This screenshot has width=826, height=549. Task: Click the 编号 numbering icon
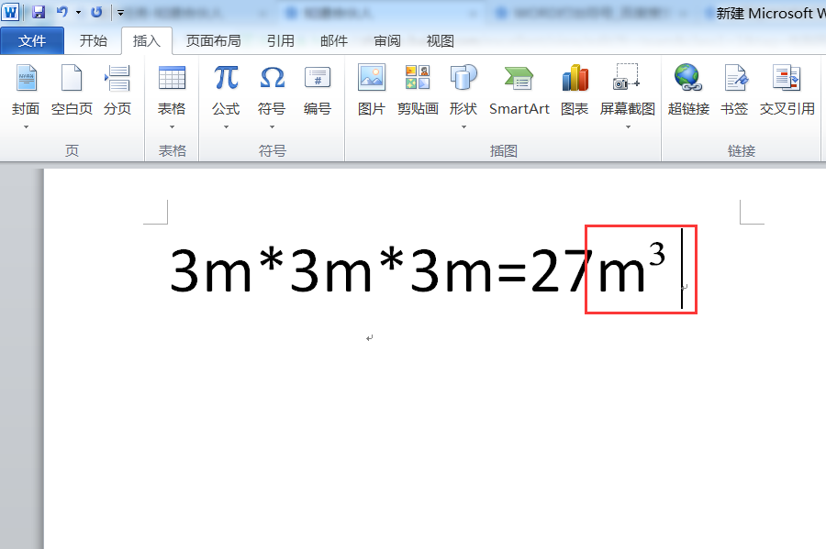(x=318, y=78)
